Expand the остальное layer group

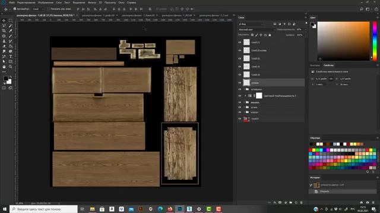tap(244, 89)
